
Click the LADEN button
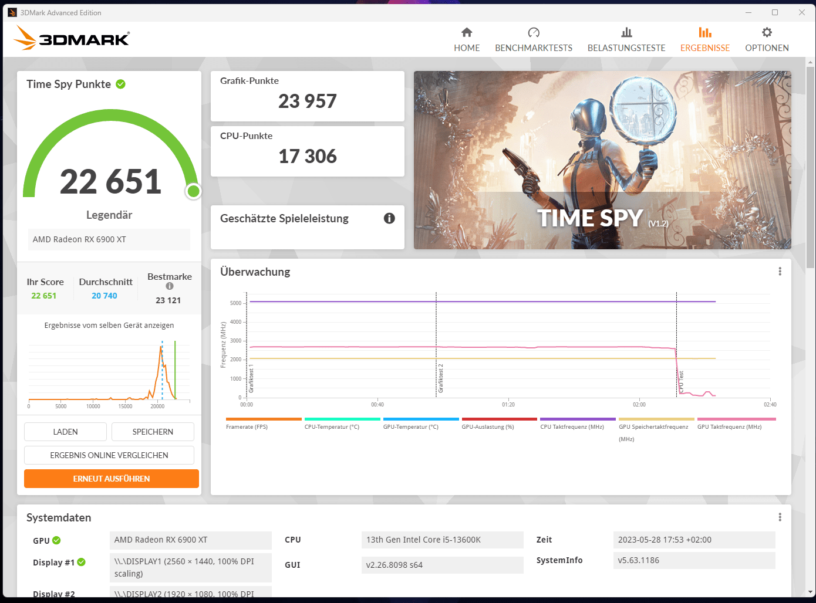[x=65, y=432]
